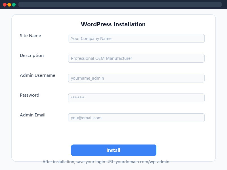
Task: Focus the yourname_admin username field
Action: point(136,78)
